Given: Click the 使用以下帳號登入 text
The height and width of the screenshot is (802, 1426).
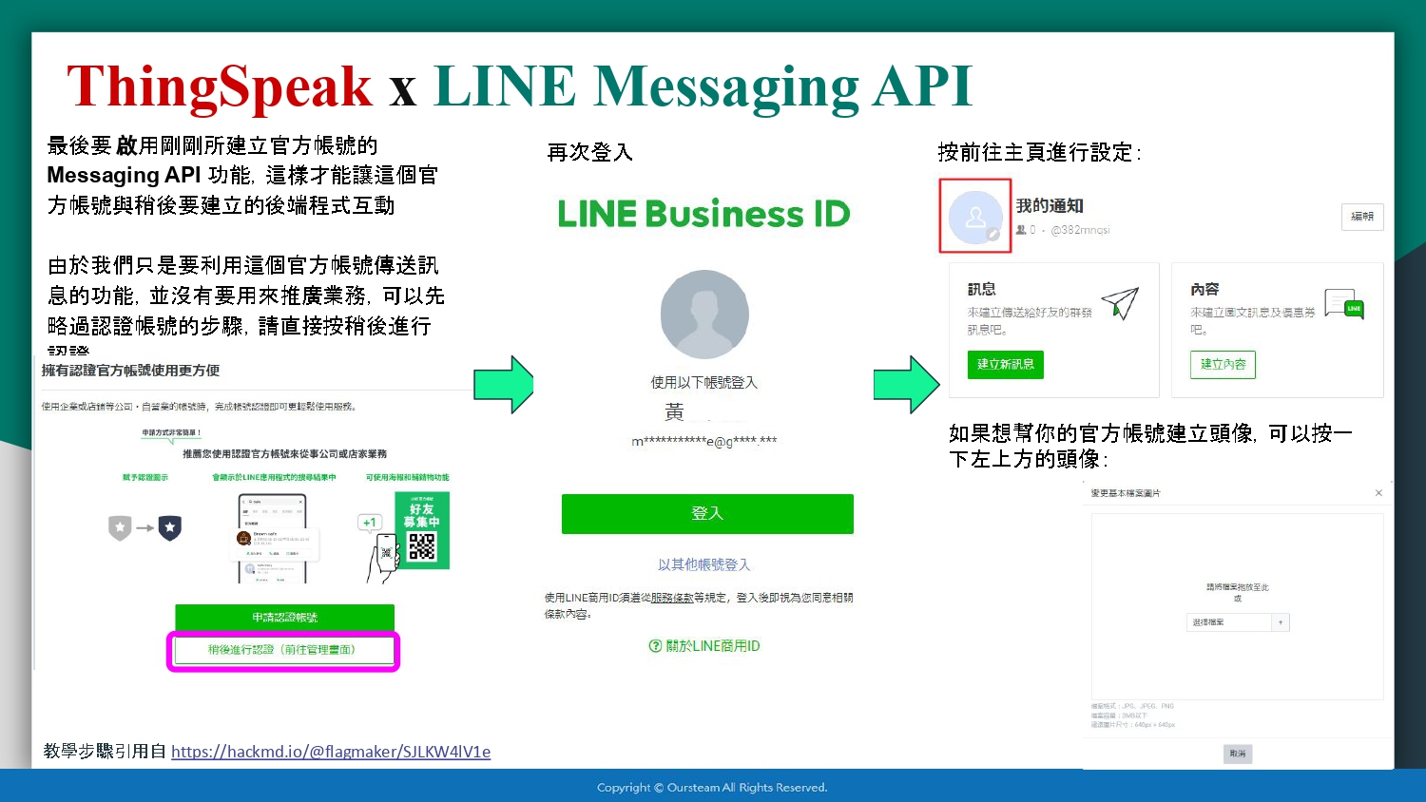Looking at the screenshot, I should pos(704,383).
